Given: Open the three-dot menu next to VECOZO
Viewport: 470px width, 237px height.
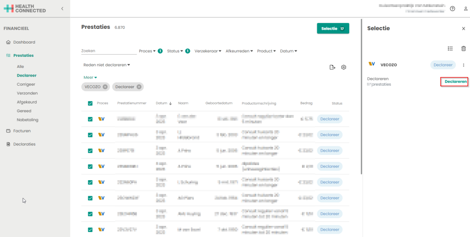Looking at the screenshot, I should click(463, 65).
